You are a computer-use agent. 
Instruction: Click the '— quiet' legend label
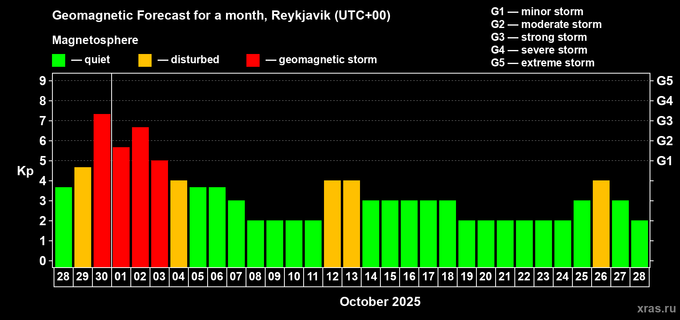coord(90,60)
